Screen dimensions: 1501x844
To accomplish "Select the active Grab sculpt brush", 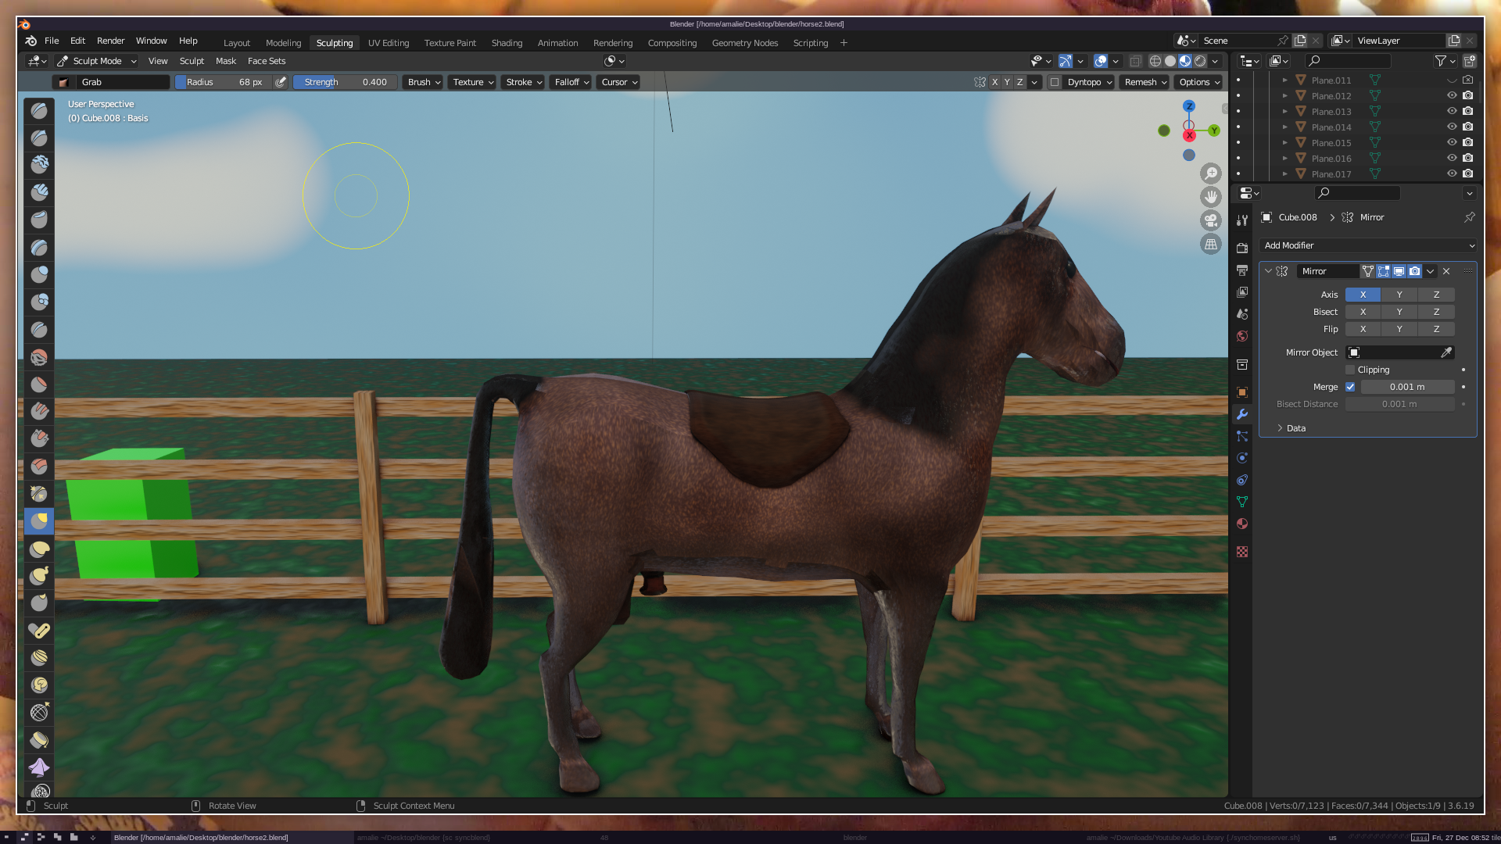I will [39, 521].
